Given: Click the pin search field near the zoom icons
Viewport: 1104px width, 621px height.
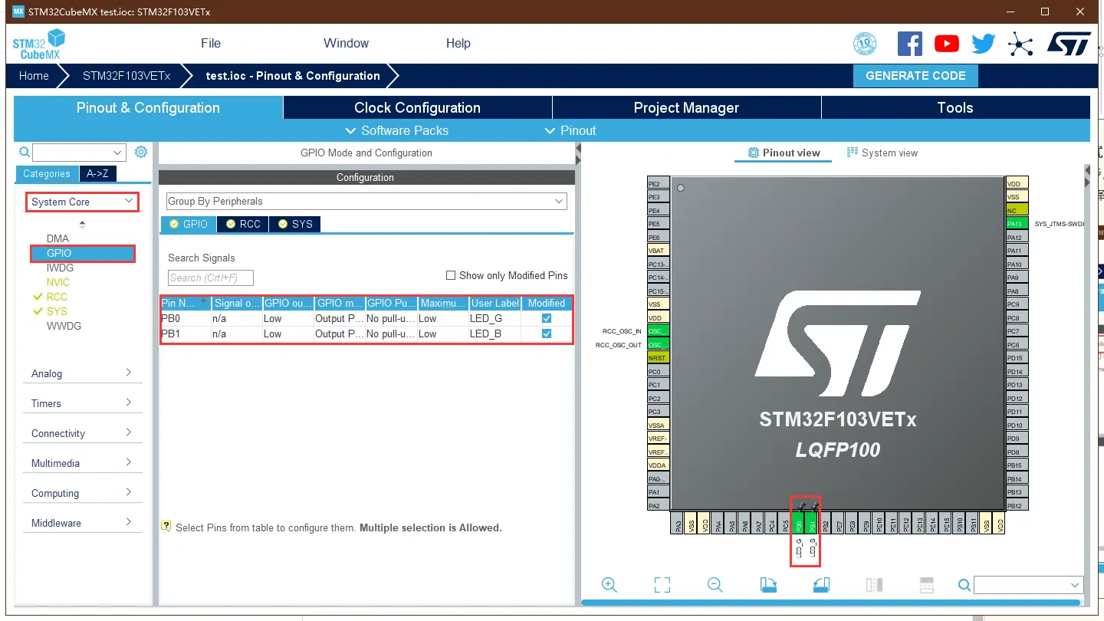Looking at the screenshot, I should tap(1027, 584).
